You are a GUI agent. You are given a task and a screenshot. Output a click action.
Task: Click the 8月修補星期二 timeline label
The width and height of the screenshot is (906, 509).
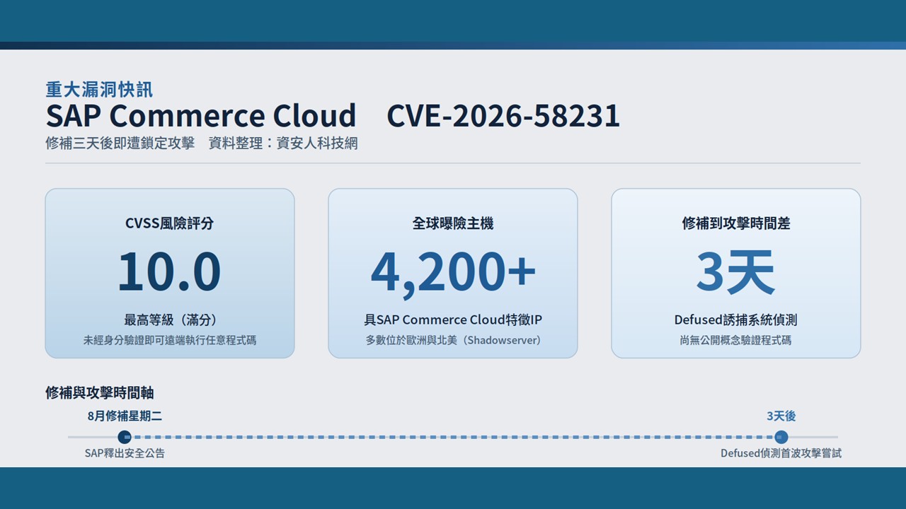pyautogui.click(x=125, y=416)
